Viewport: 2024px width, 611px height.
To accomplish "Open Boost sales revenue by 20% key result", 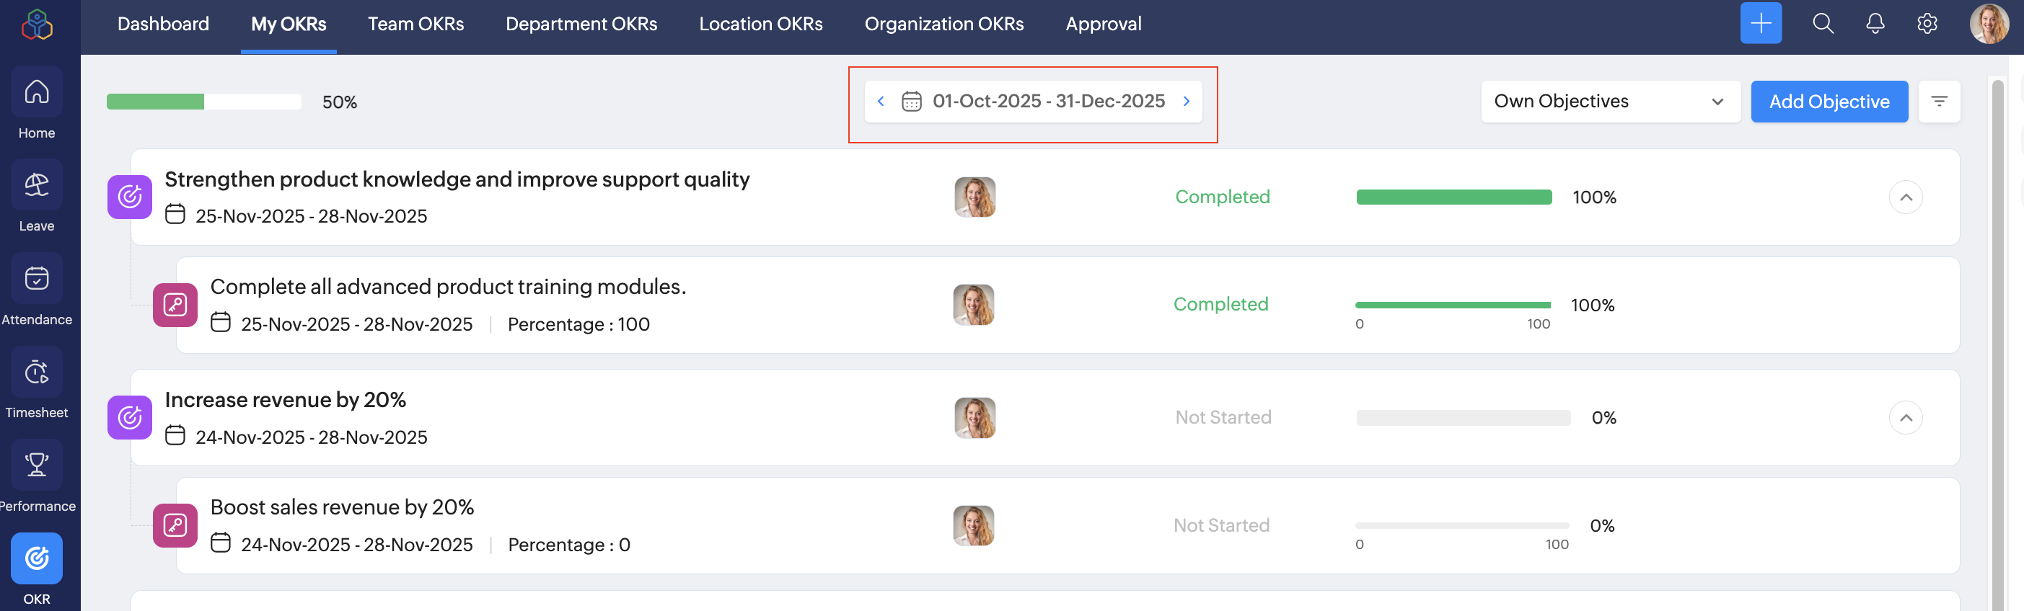I will click(x=342, y=507).
